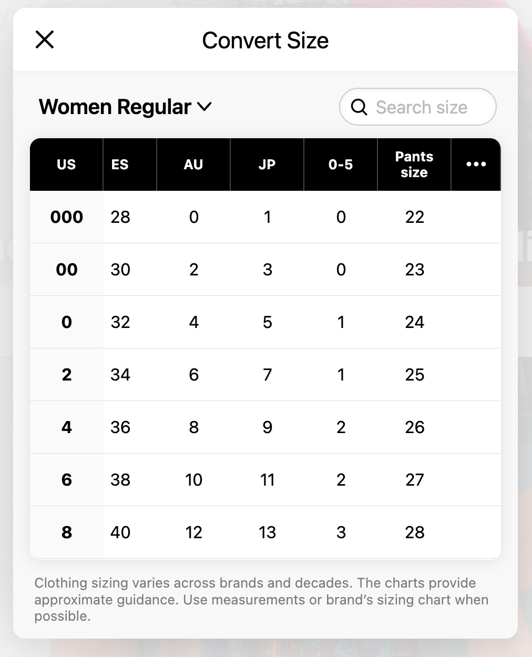Screen dimensions: 532x657
Task: Click pants size 28 cell
Action: [414, 532]
